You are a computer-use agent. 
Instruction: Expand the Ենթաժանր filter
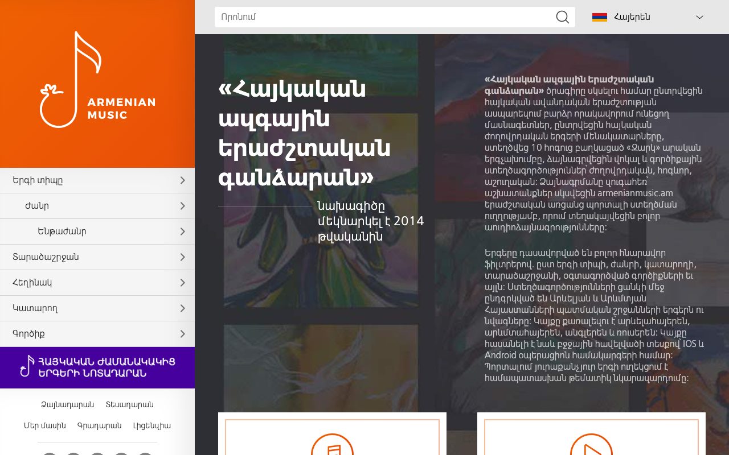[97, 231]
